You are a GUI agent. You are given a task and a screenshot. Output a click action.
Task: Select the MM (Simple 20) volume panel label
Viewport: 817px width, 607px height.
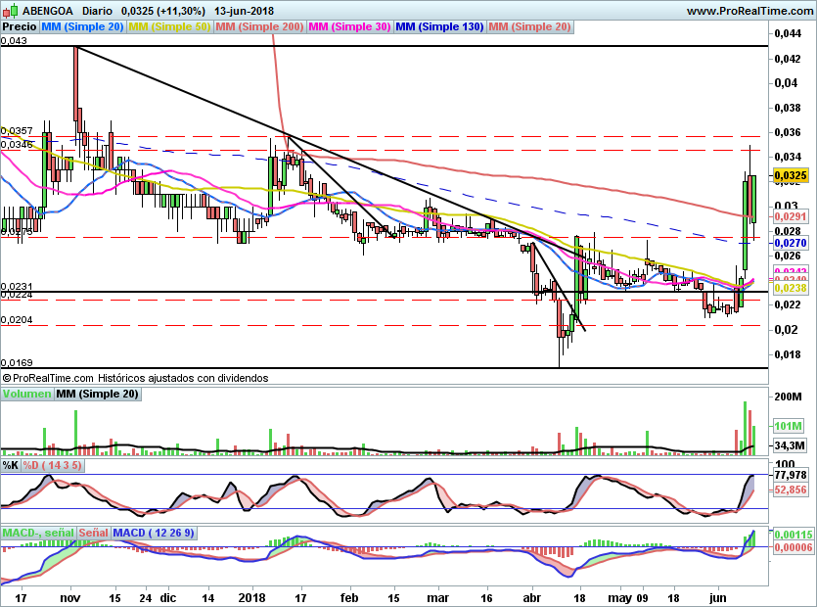click(x=98, y=394)
